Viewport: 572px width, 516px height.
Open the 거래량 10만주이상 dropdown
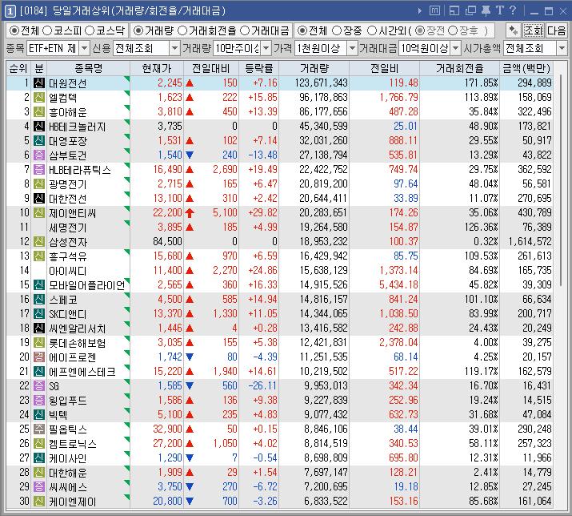tap(266, 48)
